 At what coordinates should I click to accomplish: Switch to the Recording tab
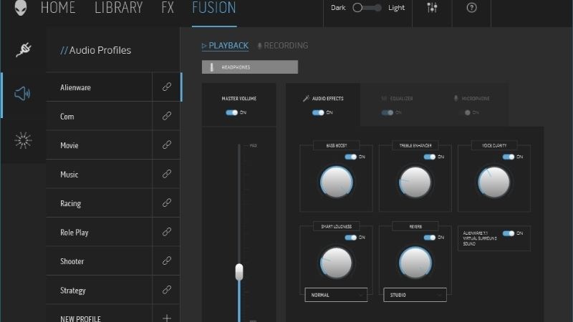283,46
